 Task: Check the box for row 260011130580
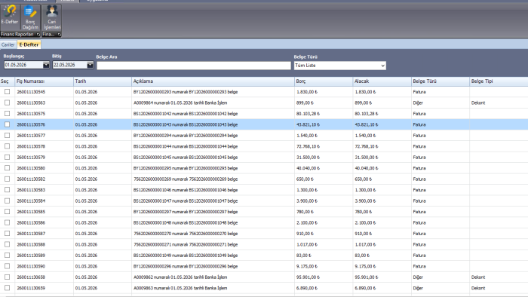(7, 168)
